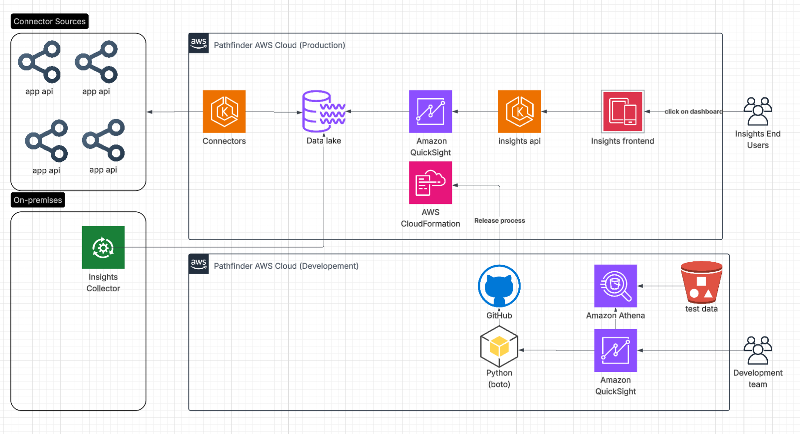
Task: Click the 'Pathfinder AWS Cloud (Production)' title
Action: 279,45
